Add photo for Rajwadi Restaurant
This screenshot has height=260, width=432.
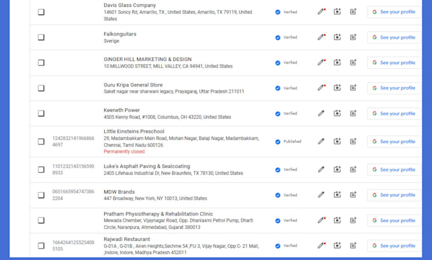tap(337, 245)
